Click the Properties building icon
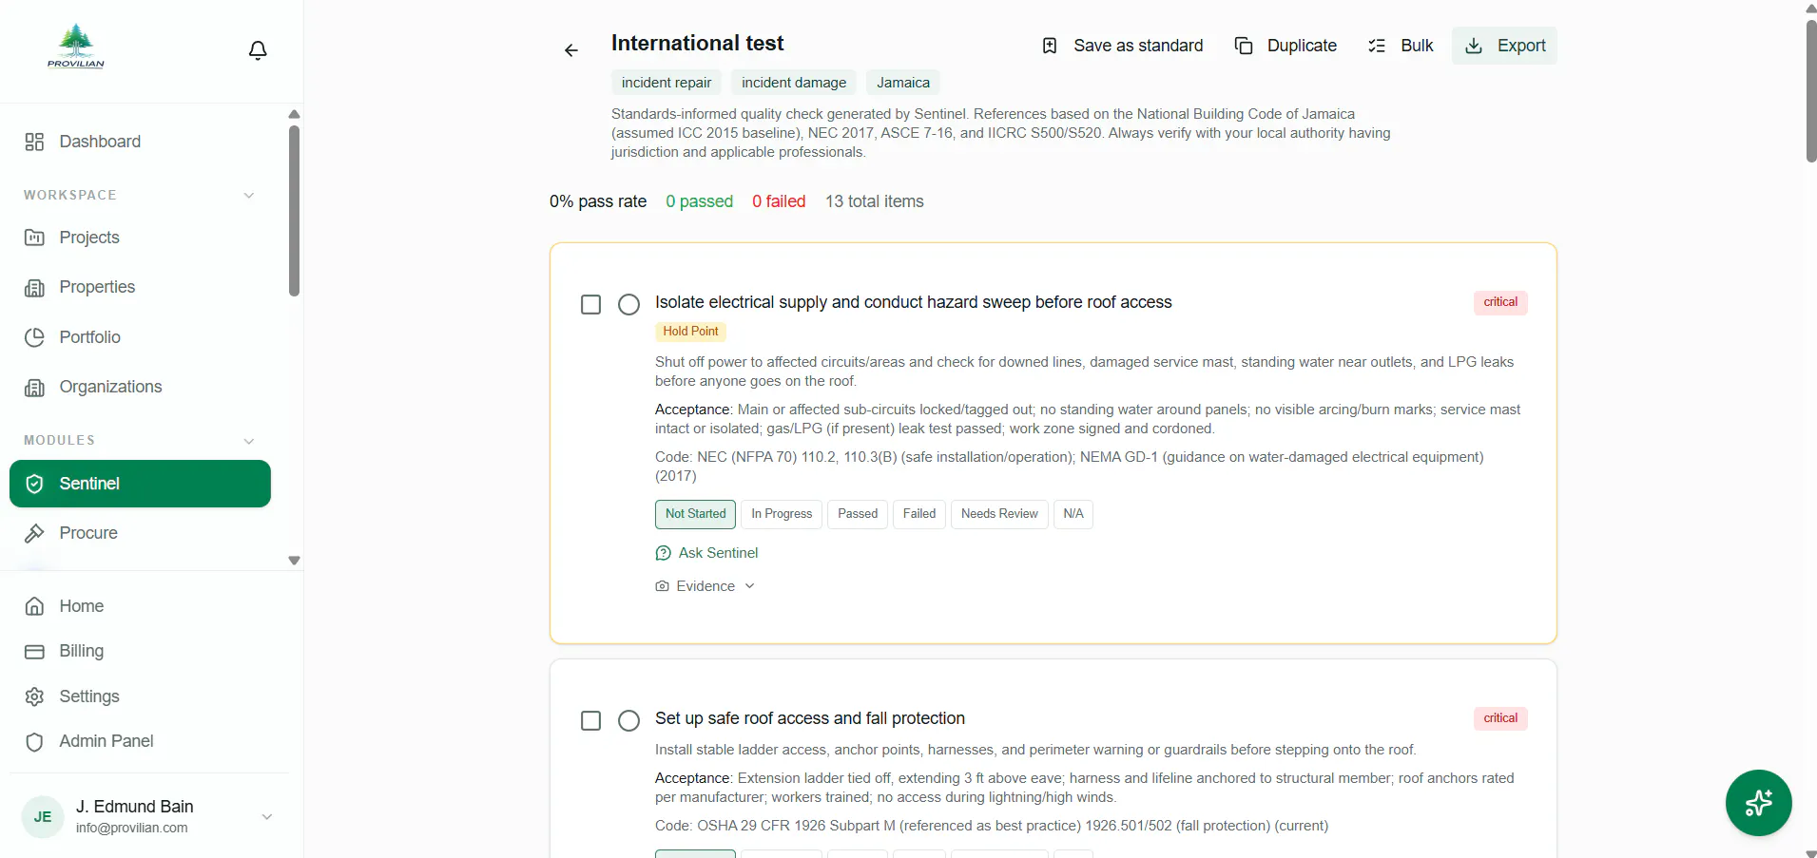 34,287
